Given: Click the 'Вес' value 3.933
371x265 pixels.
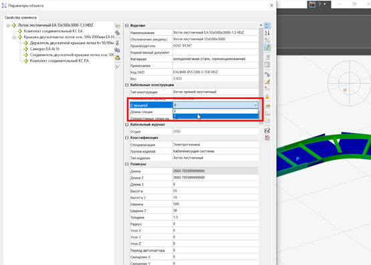Looking at the screenshot, I should click(215, 78).
